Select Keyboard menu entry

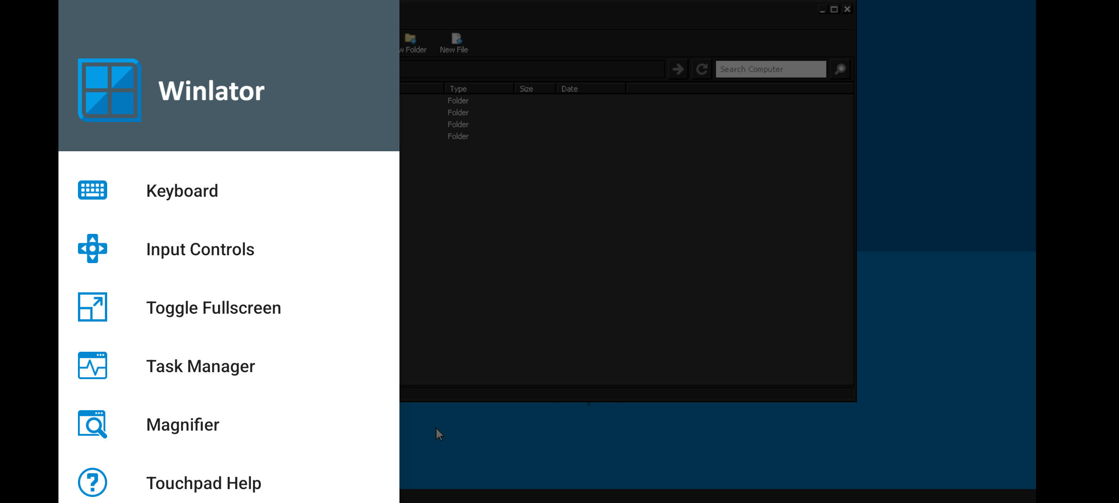point(229,191)
